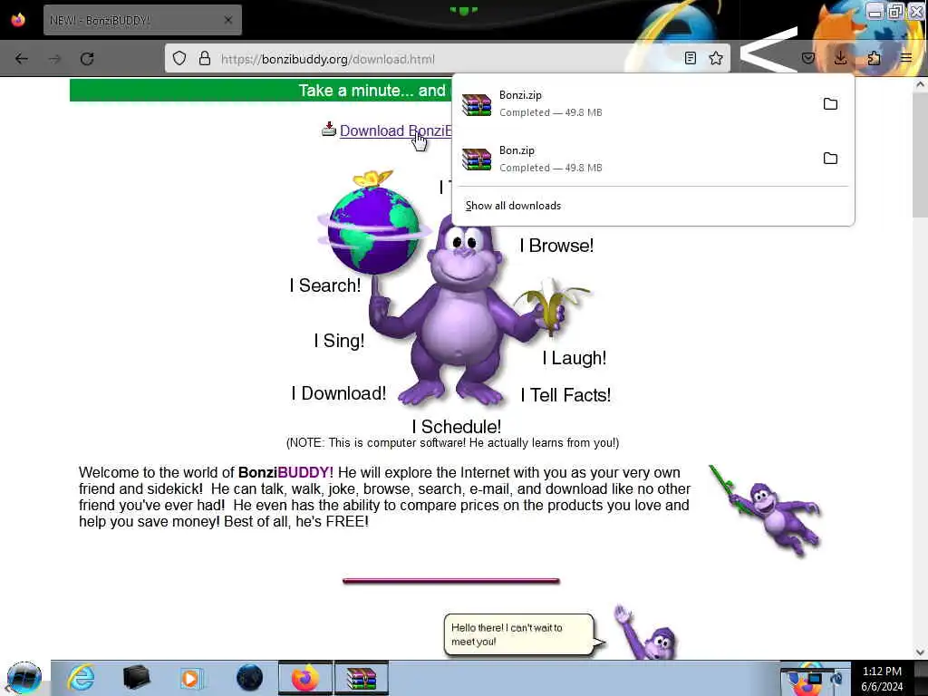Open the Firefox hamburger menu
This screenshot has width=928, height=696.
(906, 58)
